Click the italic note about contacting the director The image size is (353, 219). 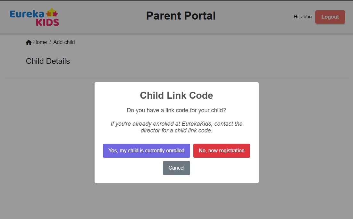pyautogui.click(x=176, y=127)
